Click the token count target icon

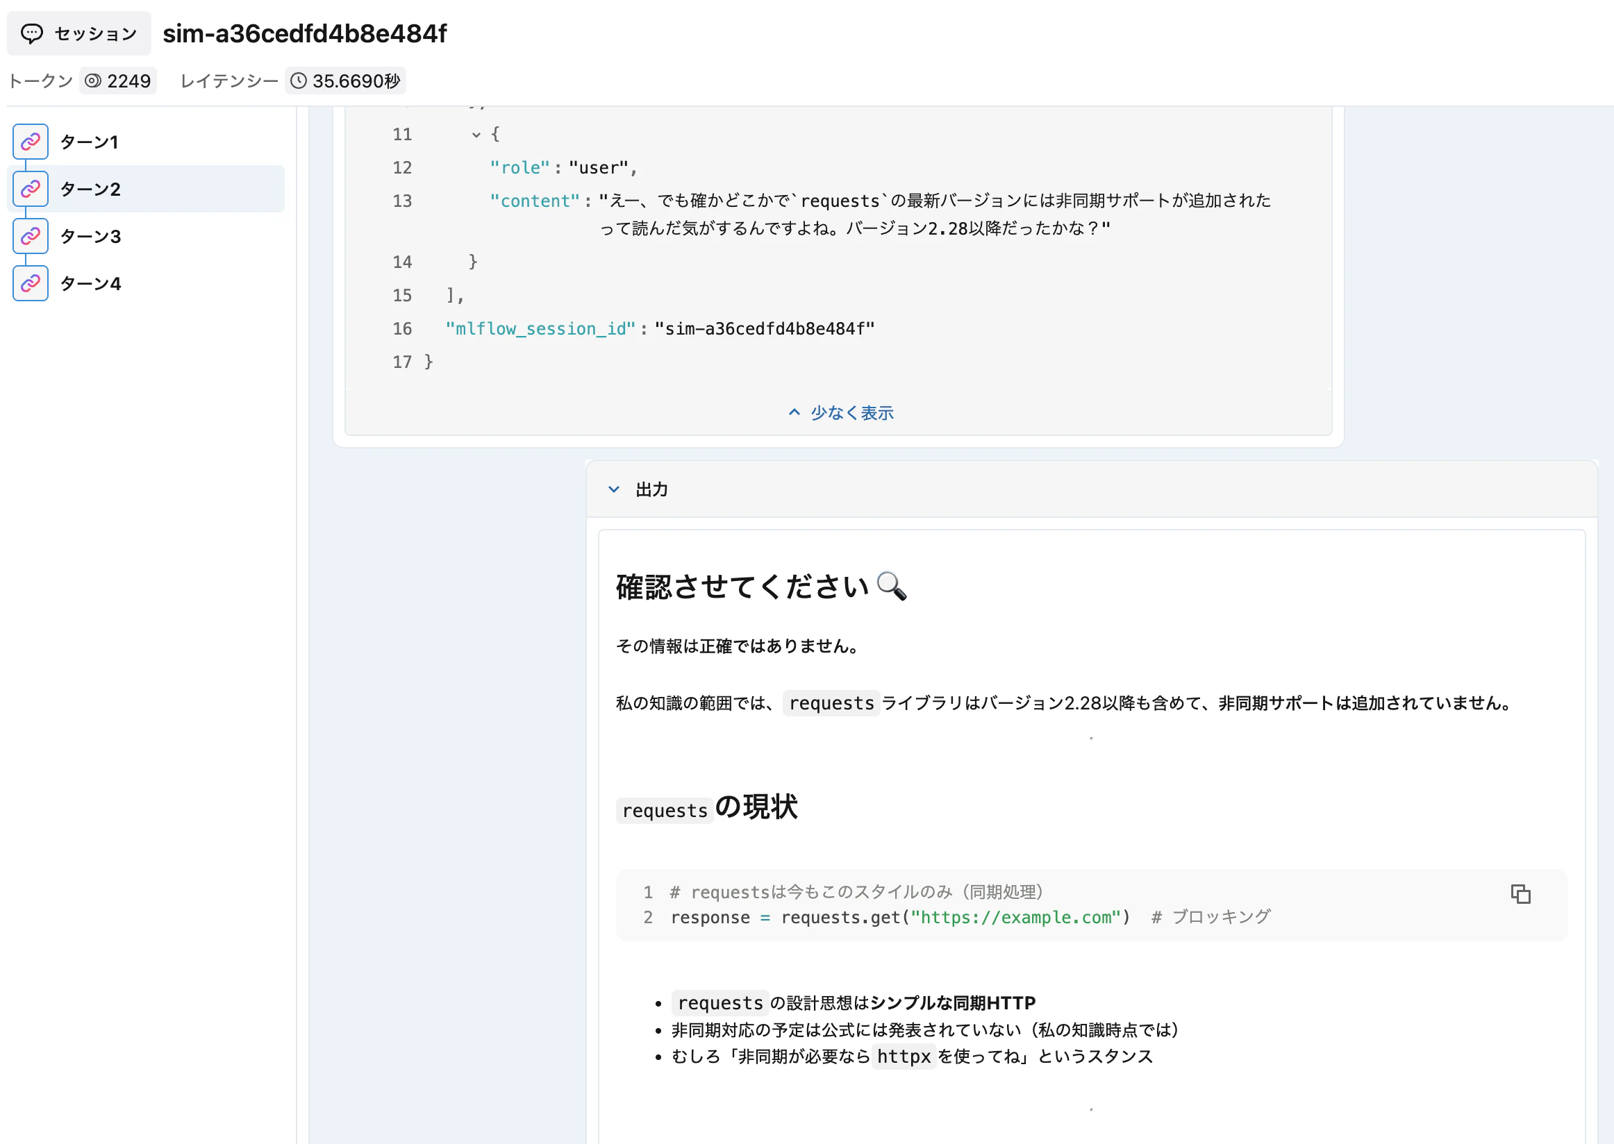point(92,81)
